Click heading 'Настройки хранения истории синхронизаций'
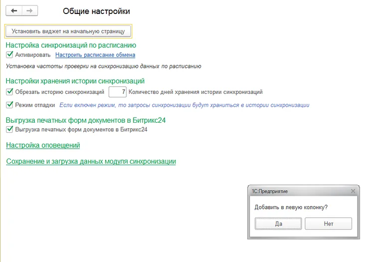The image size is (383, 262). (75, 81)
